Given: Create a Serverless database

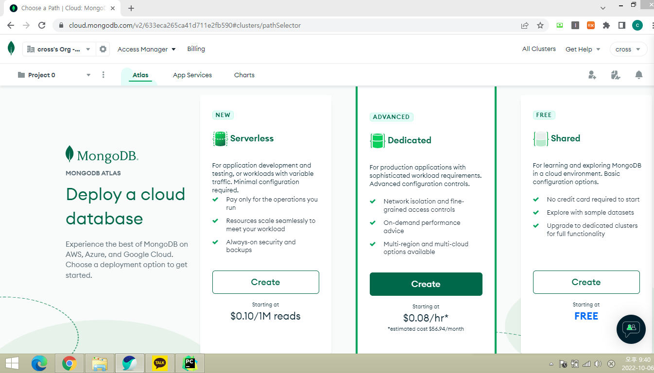Looking at the screenshot, I should 266,282.
